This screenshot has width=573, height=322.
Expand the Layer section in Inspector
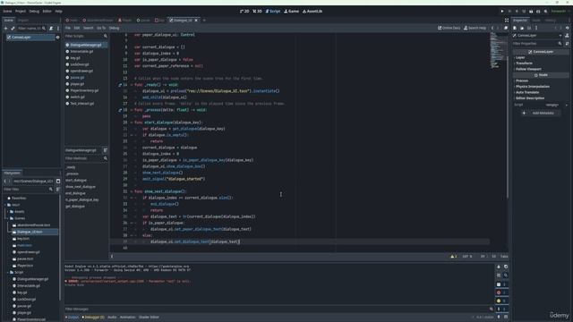click(x=519, y=57)
